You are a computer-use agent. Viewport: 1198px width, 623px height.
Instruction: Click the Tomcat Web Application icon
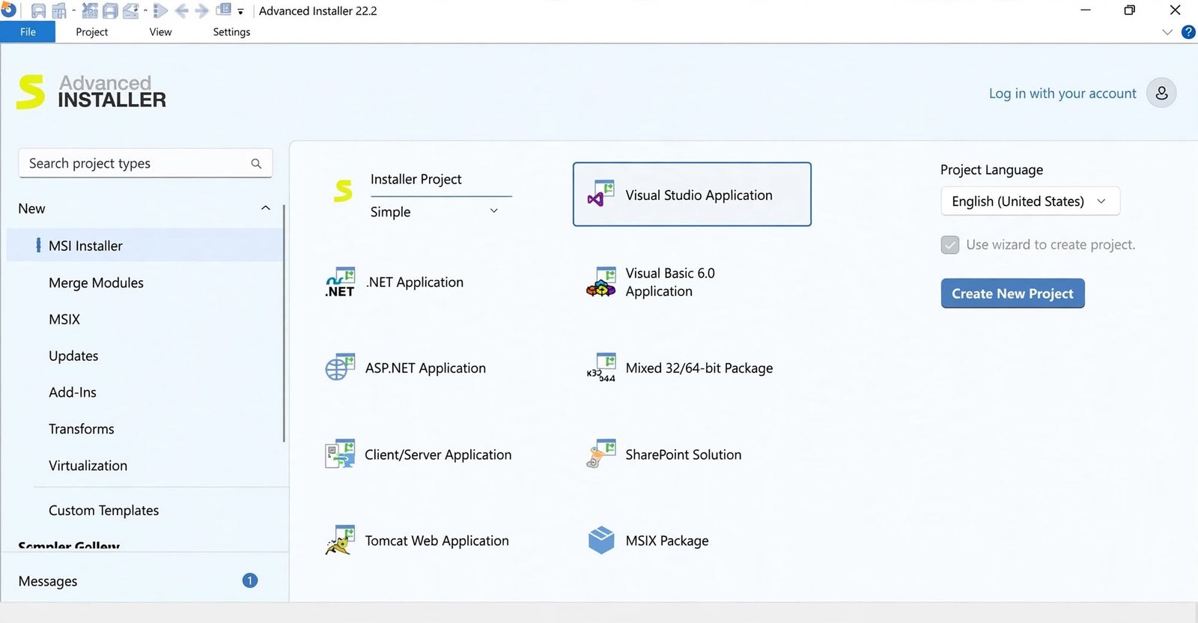coord(340,540)
